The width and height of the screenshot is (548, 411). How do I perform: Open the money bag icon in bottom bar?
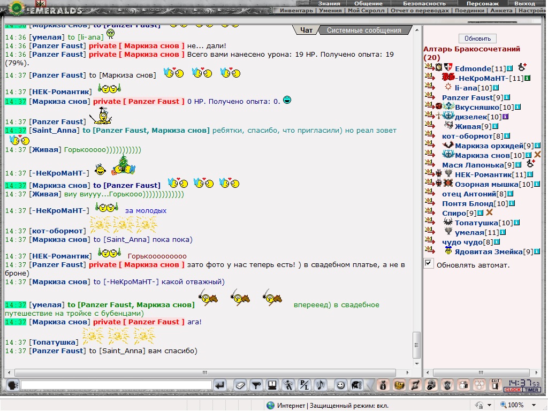383,385
